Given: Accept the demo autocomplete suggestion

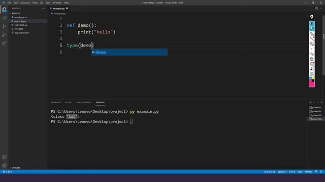Looking at the screenshot, I should (129, 52).
